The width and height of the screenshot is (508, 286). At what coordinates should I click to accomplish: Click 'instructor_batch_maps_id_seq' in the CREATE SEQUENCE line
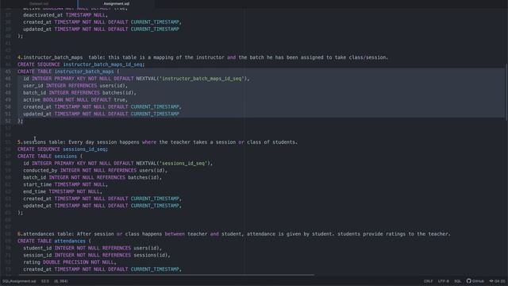point(102,64)
